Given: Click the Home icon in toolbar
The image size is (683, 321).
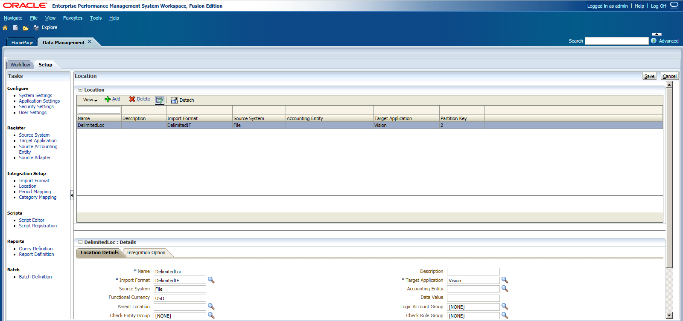Looking at the screenshot, I should pyautogui.click(x=5, y=28).
